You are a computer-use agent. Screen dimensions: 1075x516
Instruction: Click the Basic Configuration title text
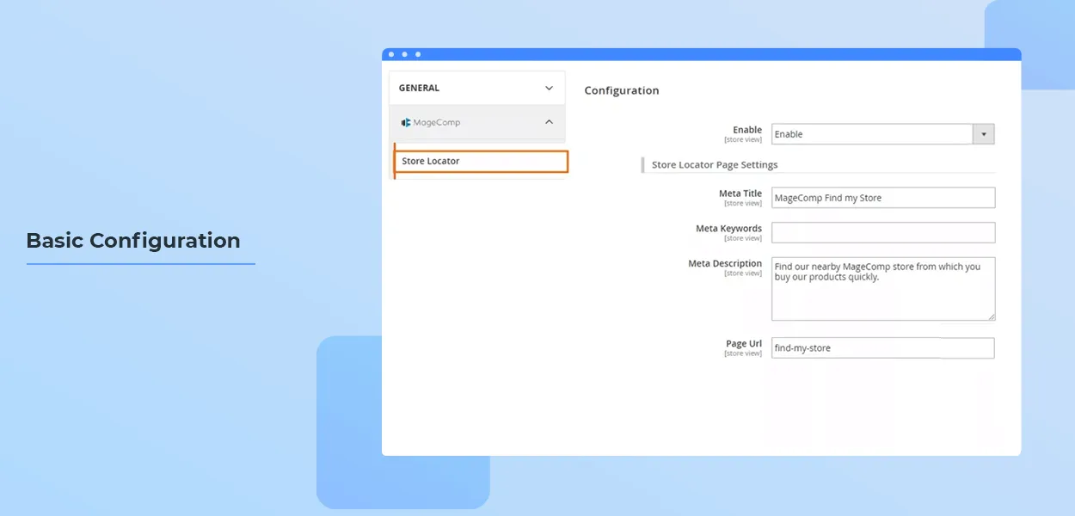pyautogui.click(x=133, y=241)
